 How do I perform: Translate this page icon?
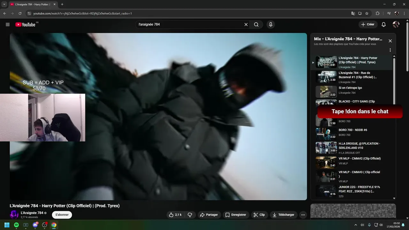pyautogui.click(x=353, y=13)
